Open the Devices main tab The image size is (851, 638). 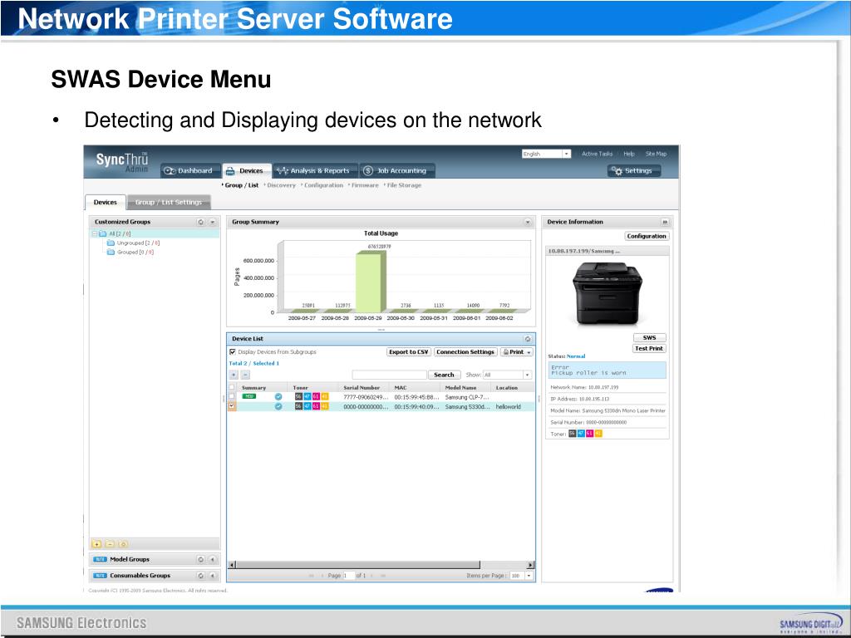(247, 170)
